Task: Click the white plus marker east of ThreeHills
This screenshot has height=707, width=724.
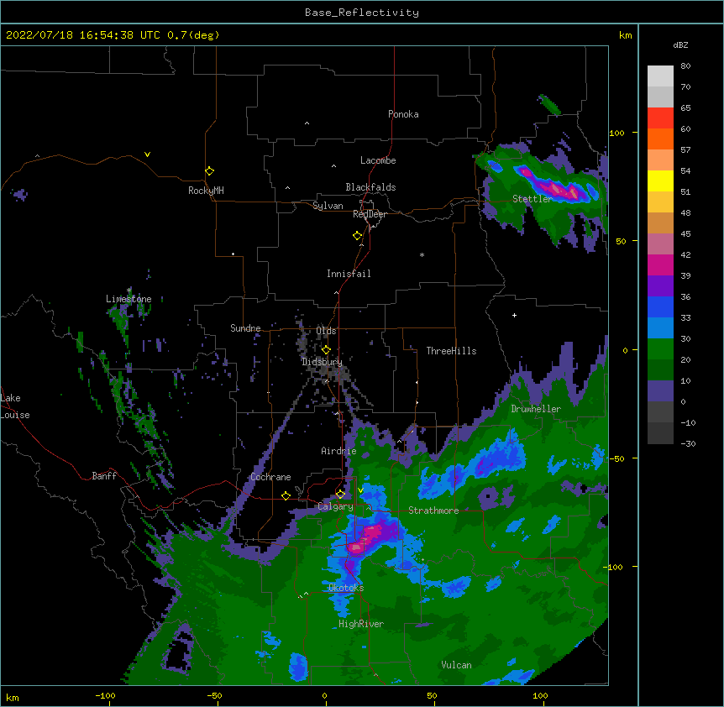Action: coord(514,315)
